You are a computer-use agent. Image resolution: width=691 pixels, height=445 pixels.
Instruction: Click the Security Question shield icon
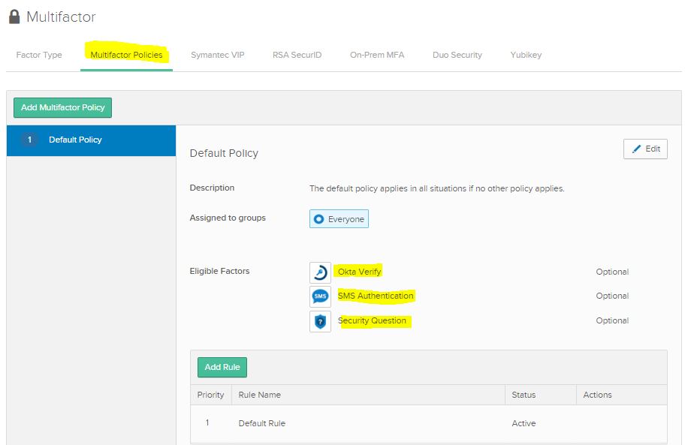[x=320, y=321]
